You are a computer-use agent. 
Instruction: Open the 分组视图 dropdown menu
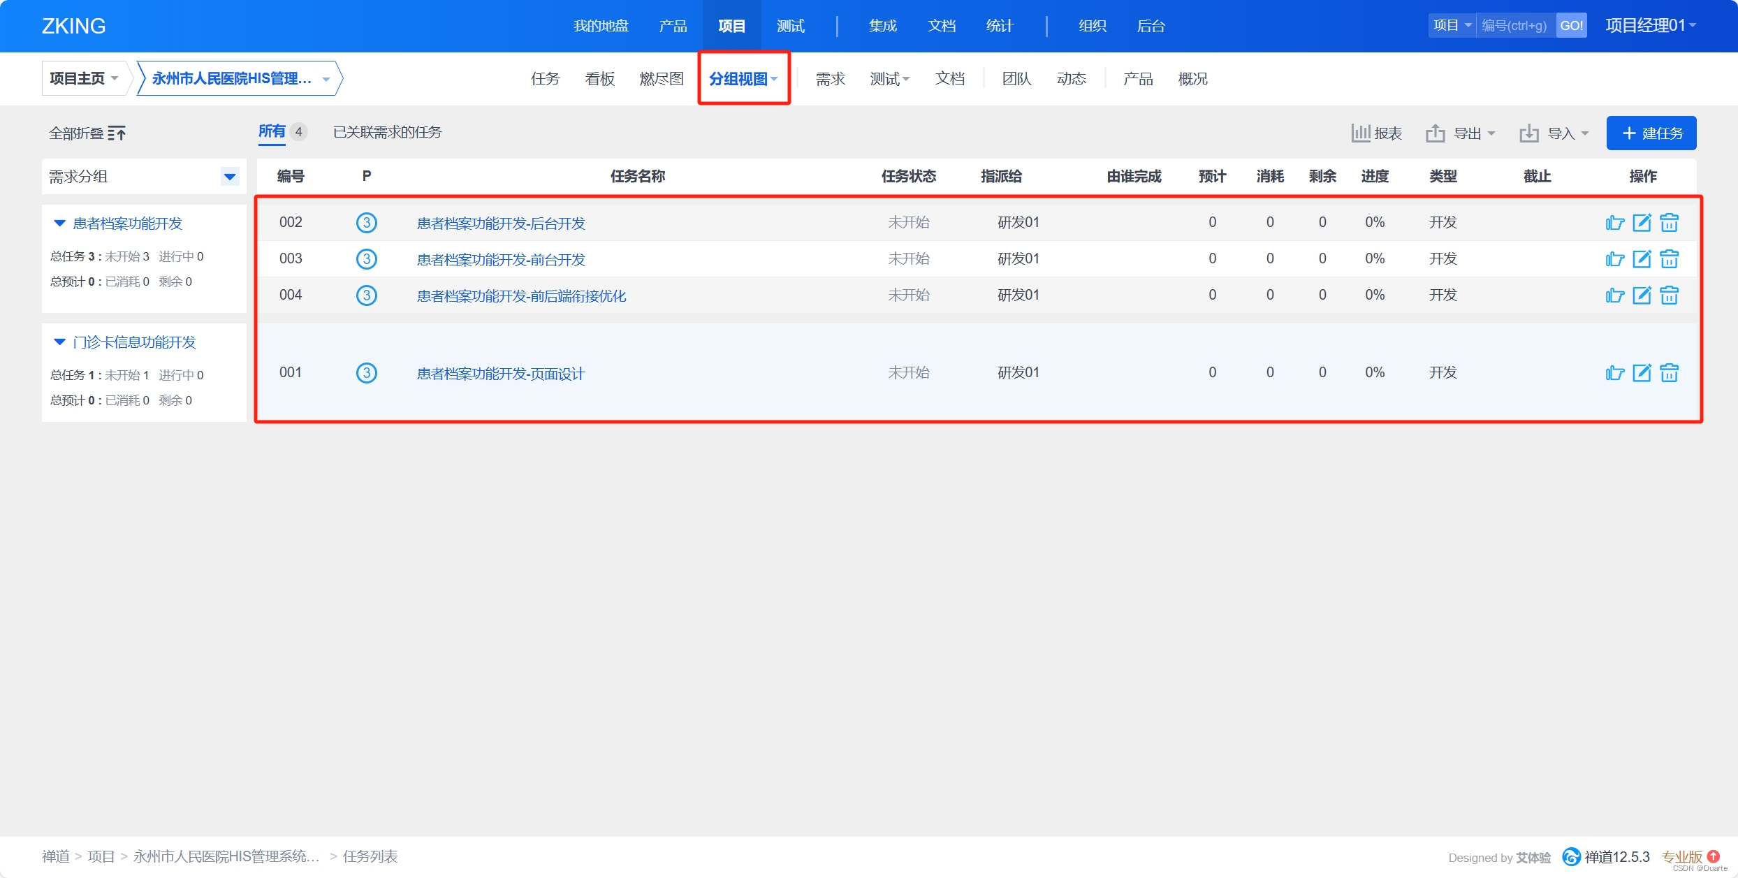(x=743, y=79)
